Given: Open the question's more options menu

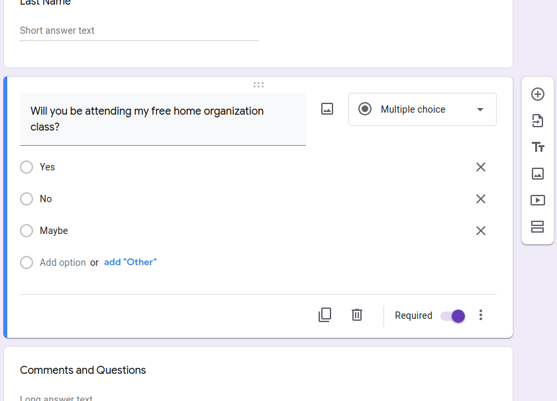Looking at the screenshot, I should [x=481, y=315].
